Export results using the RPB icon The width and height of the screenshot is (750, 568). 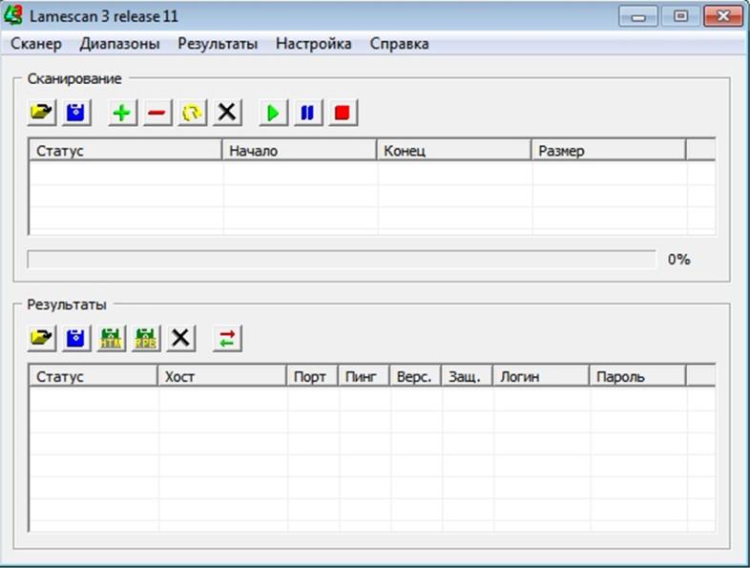(146, 338)
